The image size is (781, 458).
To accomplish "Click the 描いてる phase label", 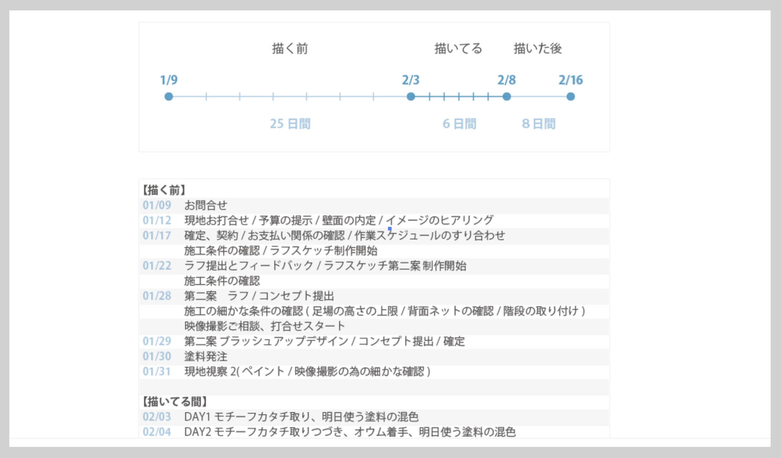I will click(x=458, y=48).
